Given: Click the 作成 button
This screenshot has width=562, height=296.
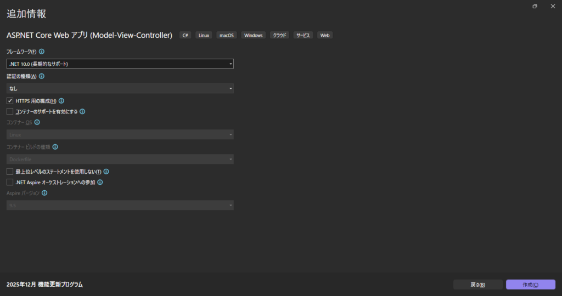Looking at the screenshot, I should (531, 284).
